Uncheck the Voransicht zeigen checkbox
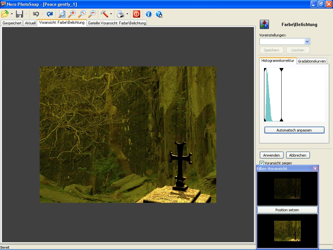The height and width of the screenshot is (250, 333). pos(261,163)
